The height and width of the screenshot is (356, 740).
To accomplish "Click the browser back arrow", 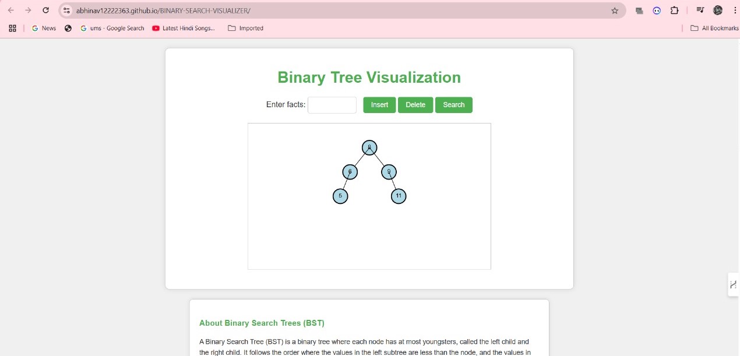I will [10, 10].
